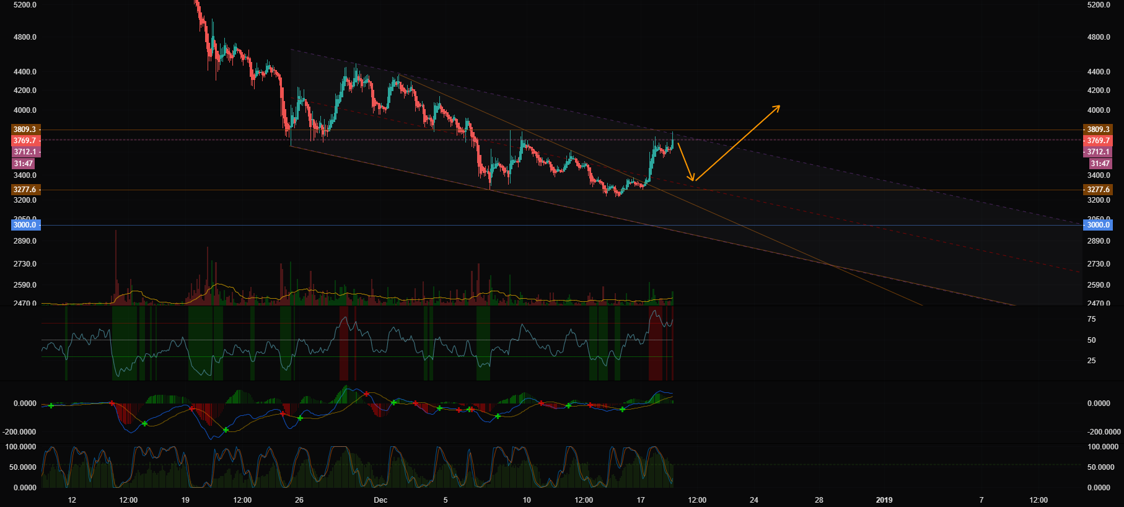Click the 3277.6 orange label on left price axis

point(25,190)
